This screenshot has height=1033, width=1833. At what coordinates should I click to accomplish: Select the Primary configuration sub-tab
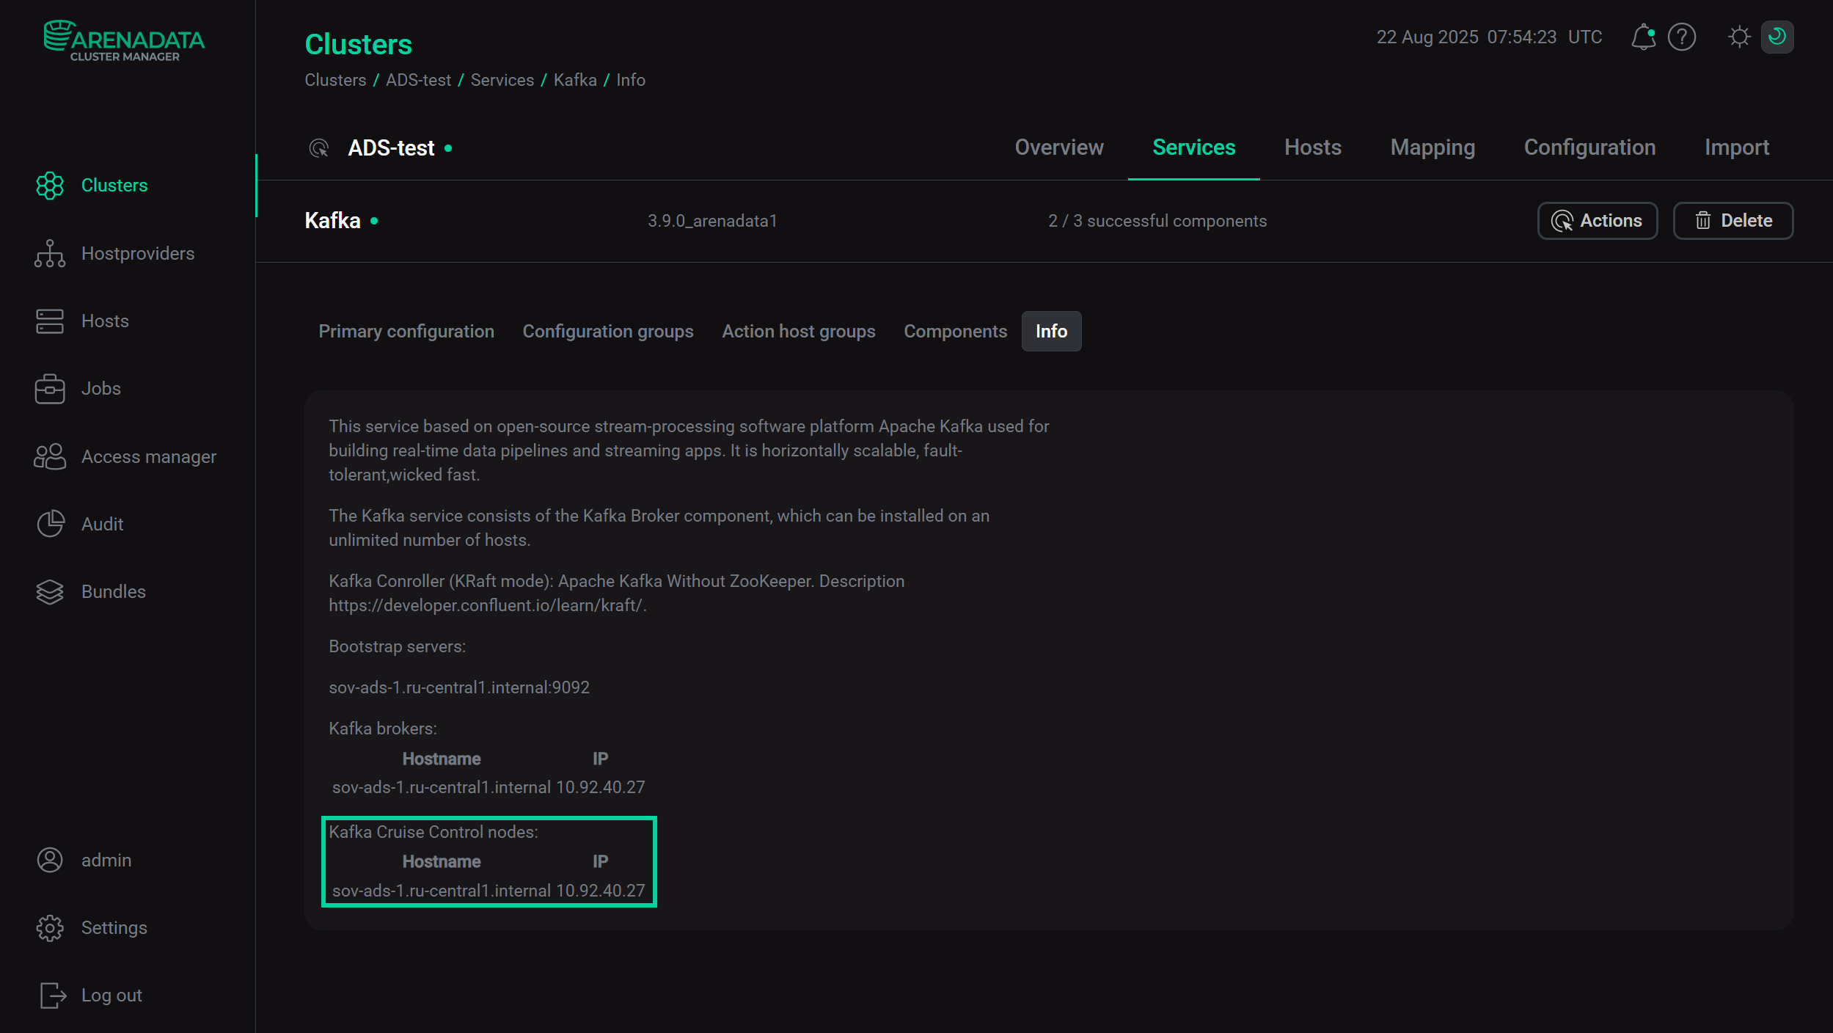point(406,332)
